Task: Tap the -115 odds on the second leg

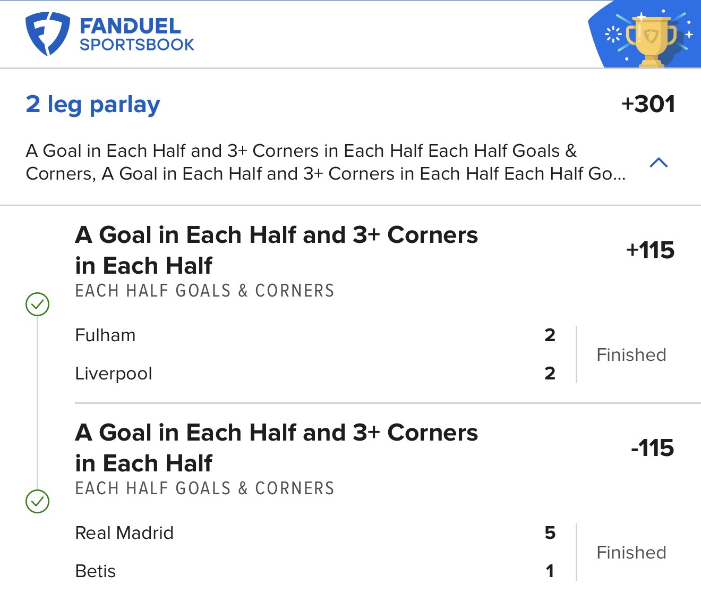Action: (652, 448)
